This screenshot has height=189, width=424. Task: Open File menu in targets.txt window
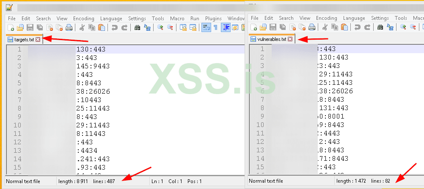pos(12,19)
